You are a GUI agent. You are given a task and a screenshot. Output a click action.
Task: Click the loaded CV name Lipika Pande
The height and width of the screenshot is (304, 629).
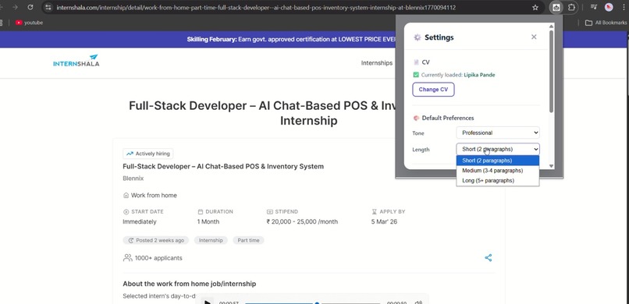point(479,75)
